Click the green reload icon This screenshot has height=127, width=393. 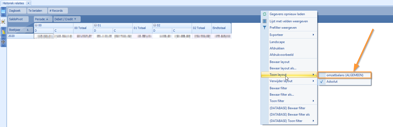pos(265,14)
